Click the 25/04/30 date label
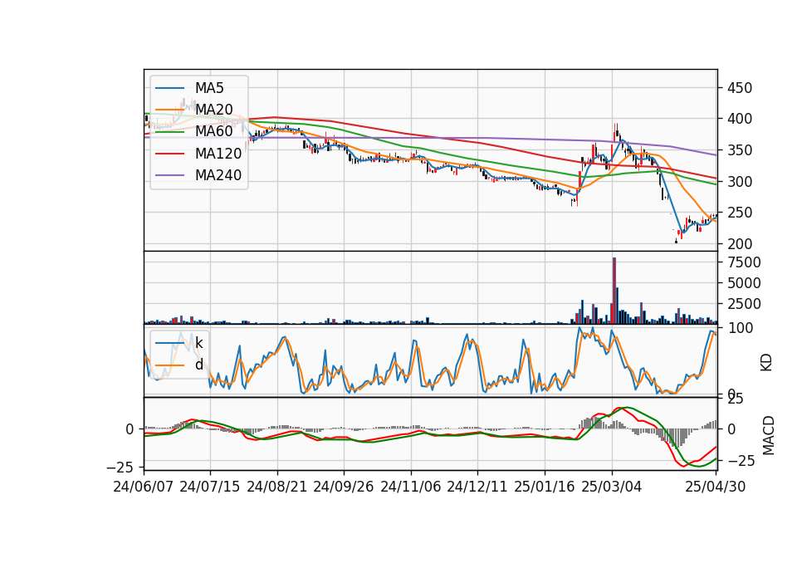This screenshot has width=797, height=573. tap(715, 487)
